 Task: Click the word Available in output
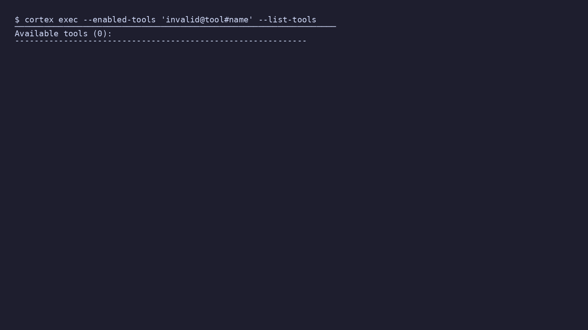click(36, 34)
